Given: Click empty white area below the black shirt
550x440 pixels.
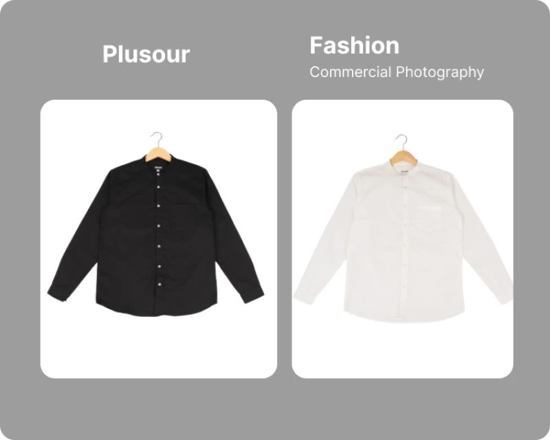Looking at the screenshot, I should (x=159, y=347).
